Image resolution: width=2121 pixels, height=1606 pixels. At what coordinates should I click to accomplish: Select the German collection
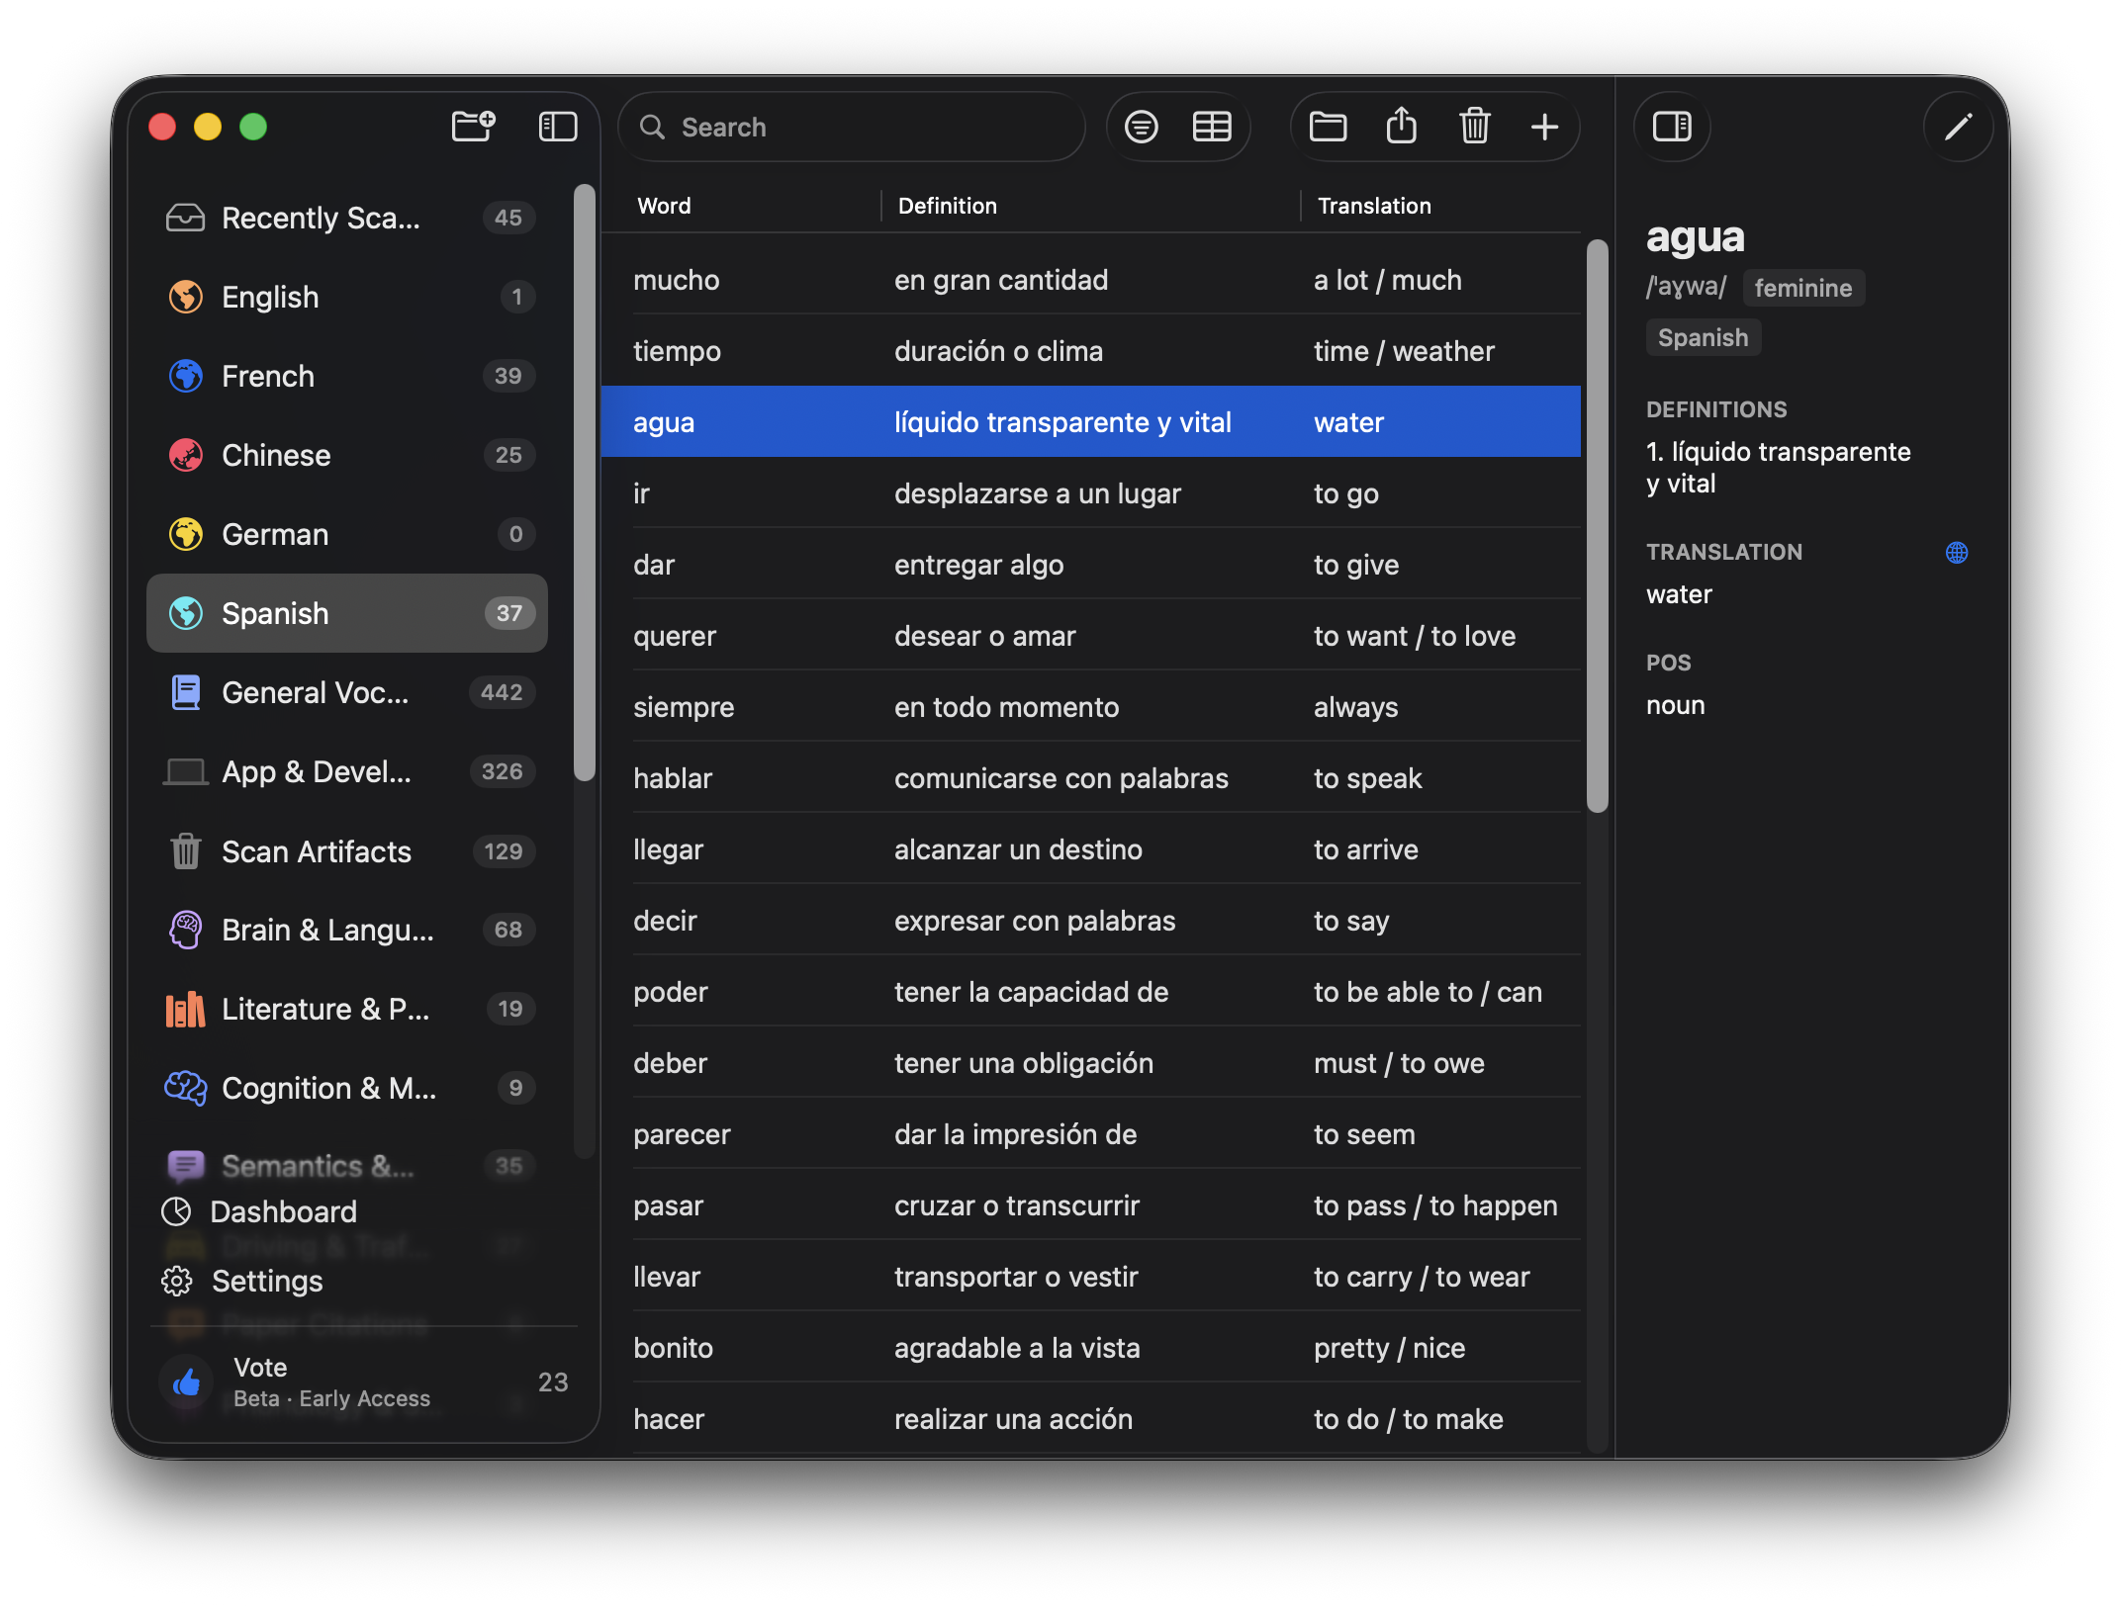[x=347, y=534]
